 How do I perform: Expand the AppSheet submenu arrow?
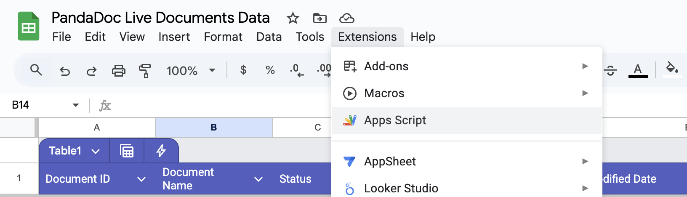[585, 161]
